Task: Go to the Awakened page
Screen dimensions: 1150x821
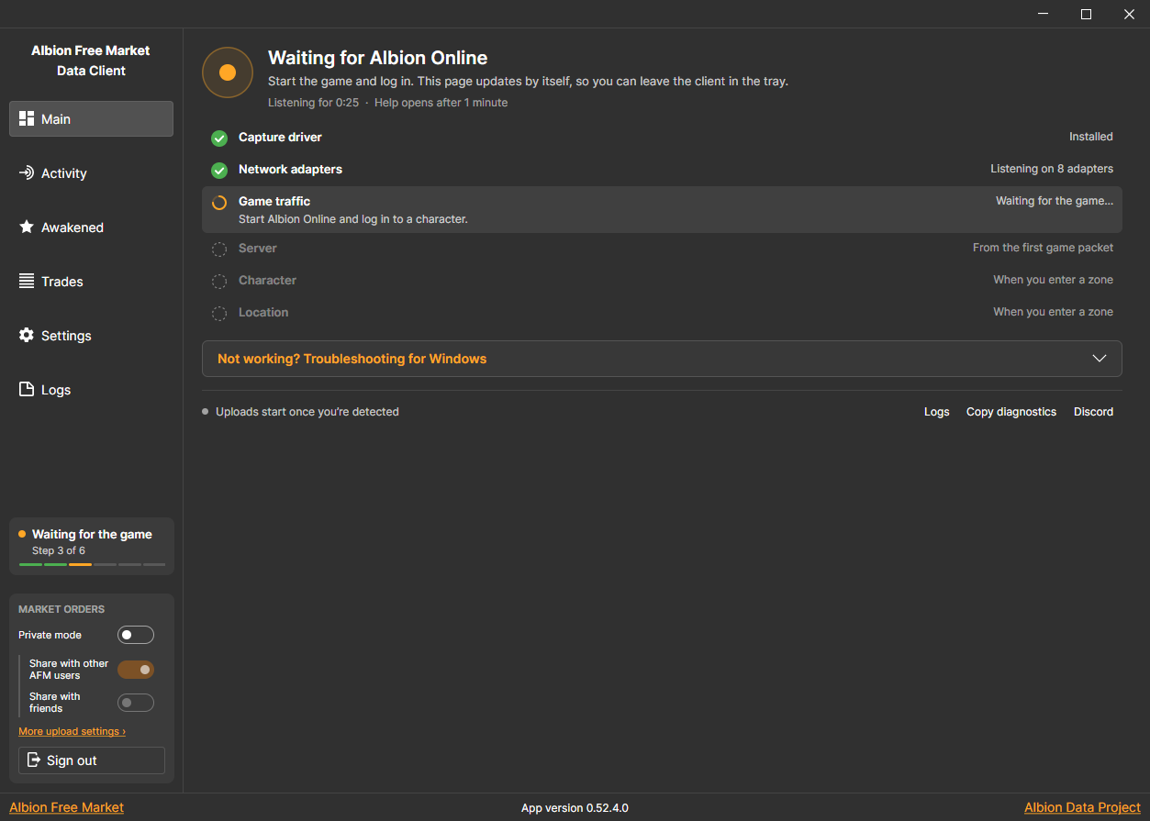Action: [x=91, y=227]
